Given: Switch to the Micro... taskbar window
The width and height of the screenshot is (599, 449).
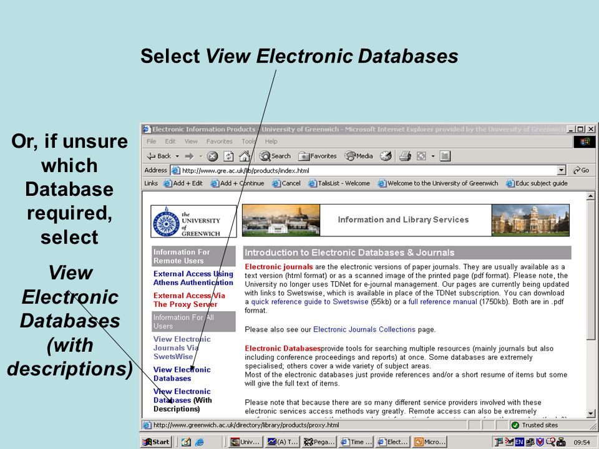Looking at the screenshot, I should (x=429, y=442).
